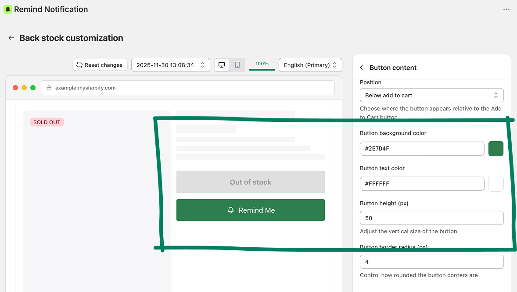Click the bell icon on Remind Me button

230,210
